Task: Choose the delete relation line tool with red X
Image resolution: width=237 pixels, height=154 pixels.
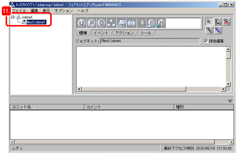Action: tap(227, 22)
